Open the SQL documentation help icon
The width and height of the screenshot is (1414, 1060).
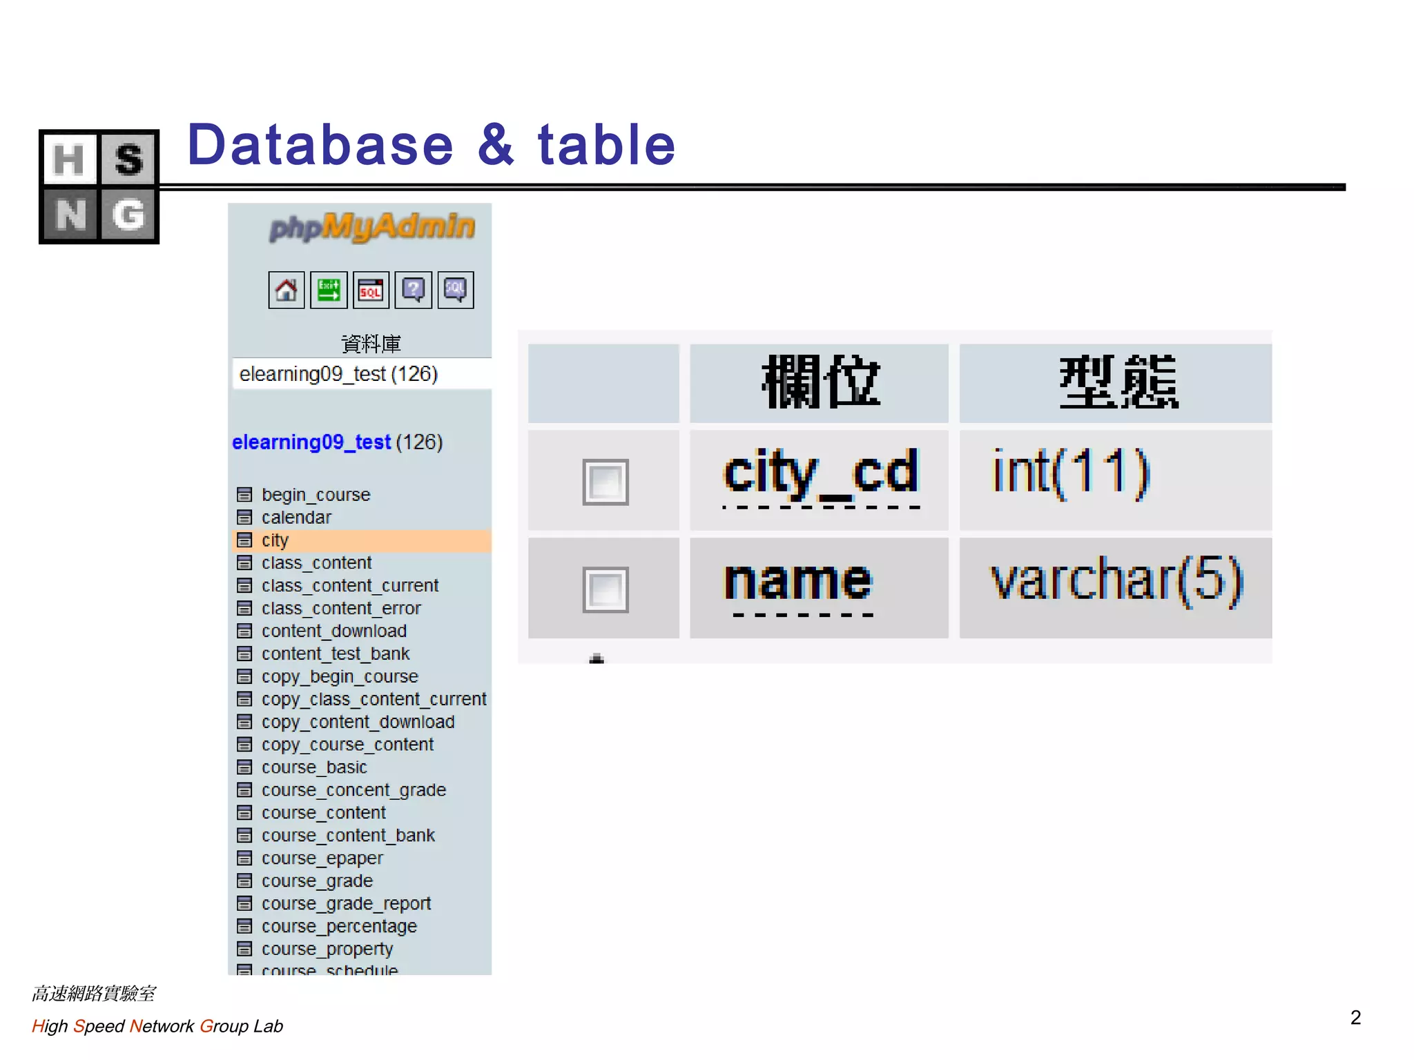455,290
